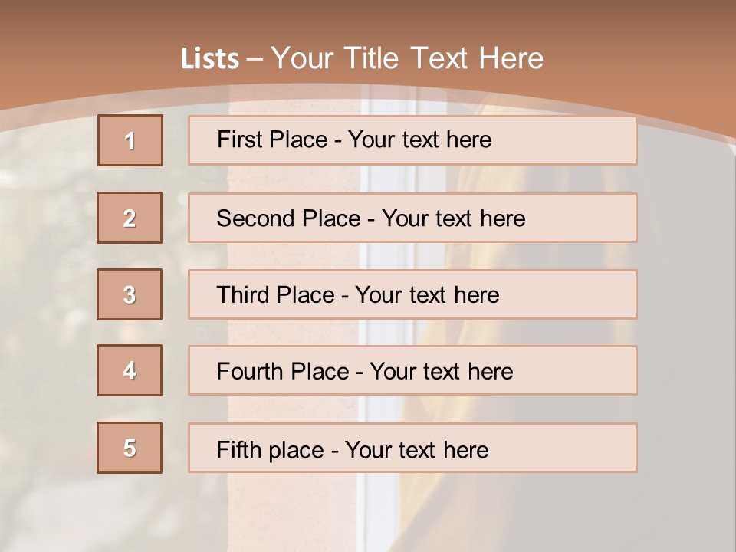Click the word "First" in row one
This screenshot has height=552, width=736.
(x=238, y=140)
